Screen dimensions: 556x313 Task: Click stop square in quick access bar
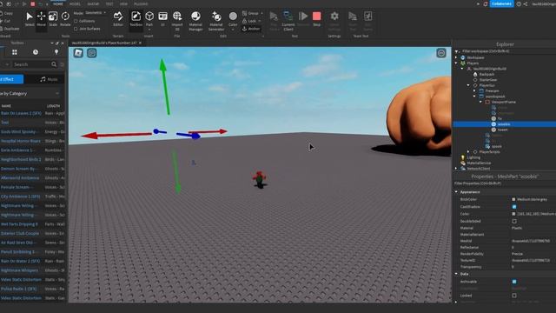coord(33,3)
